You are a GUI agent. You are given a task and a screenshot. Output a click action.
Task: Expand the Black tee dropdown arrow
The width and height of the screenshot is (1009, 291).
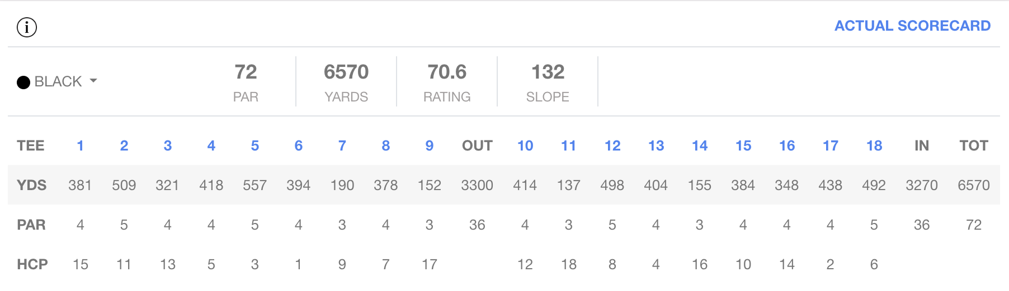click(x=93, y=81)
